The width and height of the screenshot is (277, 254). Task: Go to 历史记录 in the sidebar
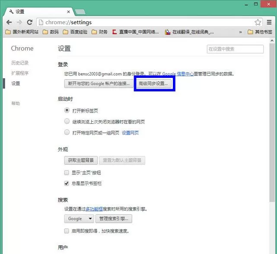pyautogui.click(x=20, y=63)
